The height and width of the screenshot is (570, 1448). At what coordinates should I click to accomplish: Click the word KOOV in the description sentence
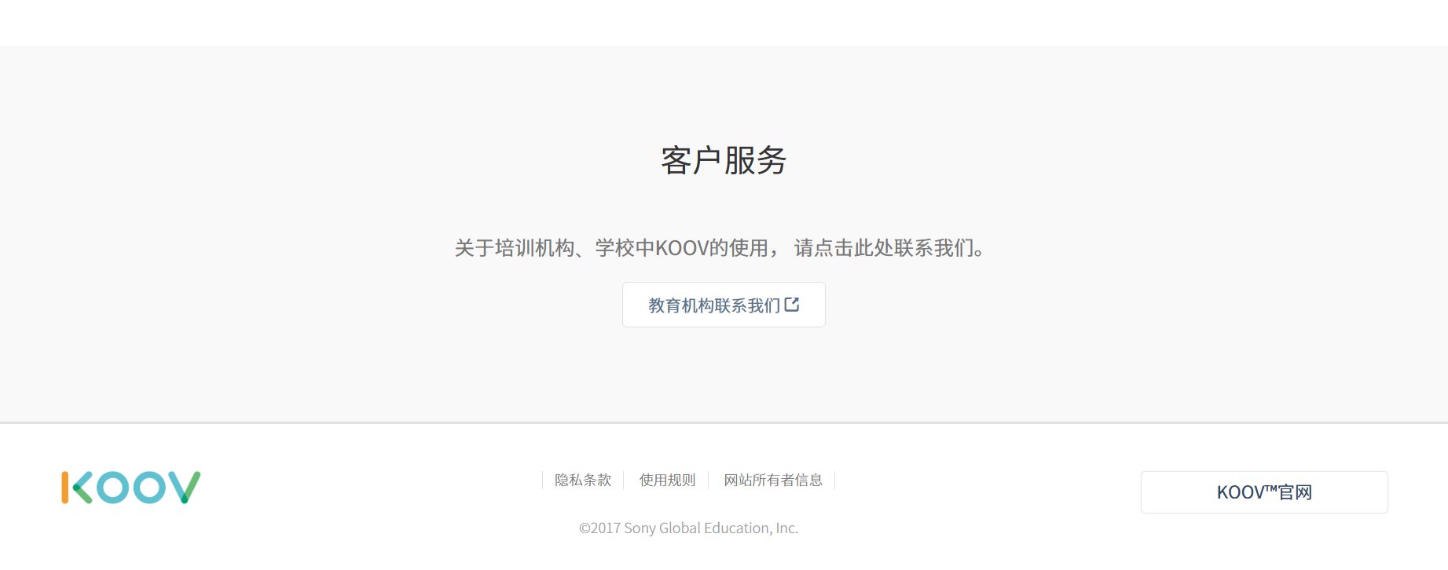[x=681, y=248]
